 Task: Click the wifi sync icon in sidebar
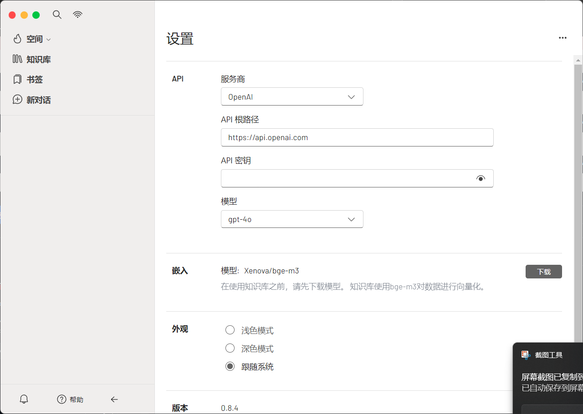77,14
